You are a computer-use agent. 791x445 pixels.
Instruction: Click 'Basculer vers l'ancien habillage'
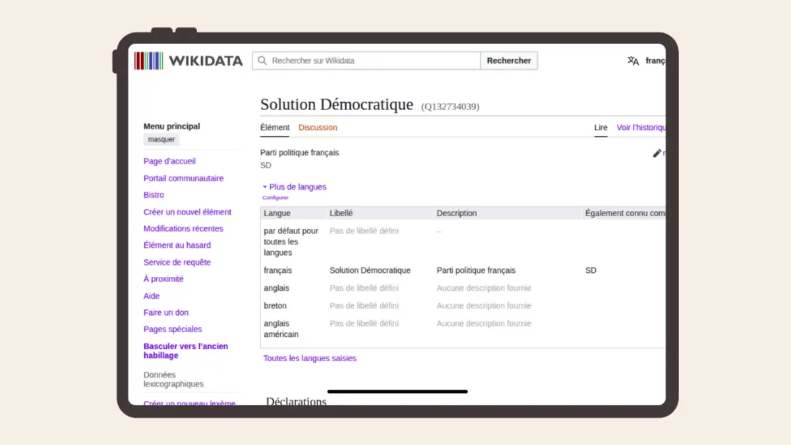pyautogui.click(x=186, y=351)
